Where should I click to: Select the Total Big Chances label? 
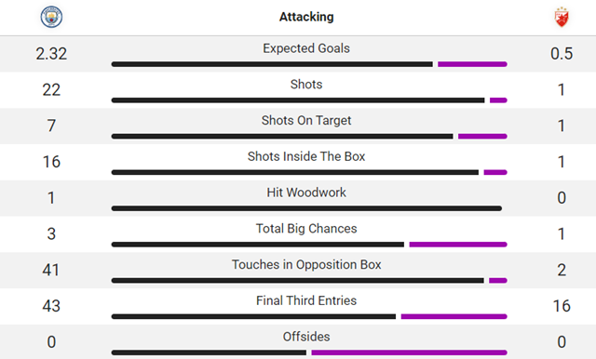(x=306, y=229)
